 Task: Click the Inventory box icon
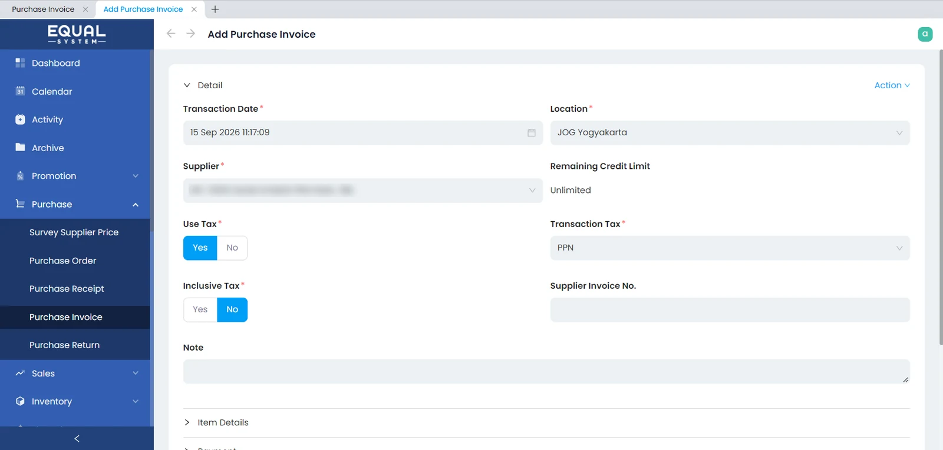point(20,401)
